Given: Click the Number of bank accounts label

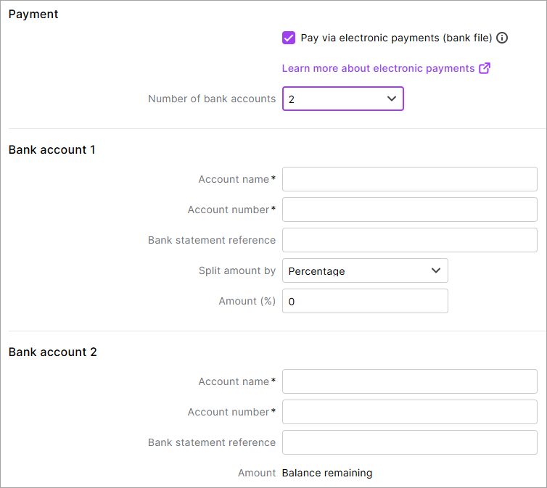Looking at the screenshot, I should click(212, 99).
